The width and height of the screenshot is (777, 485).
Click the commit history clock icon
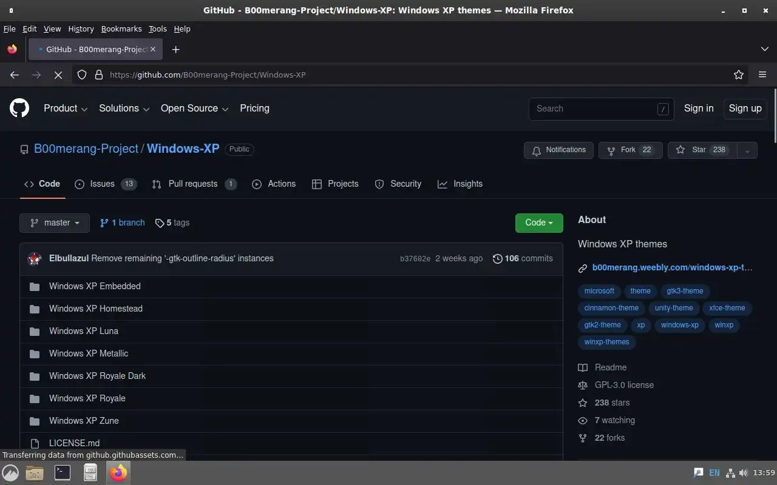click(x=498, y=259)
